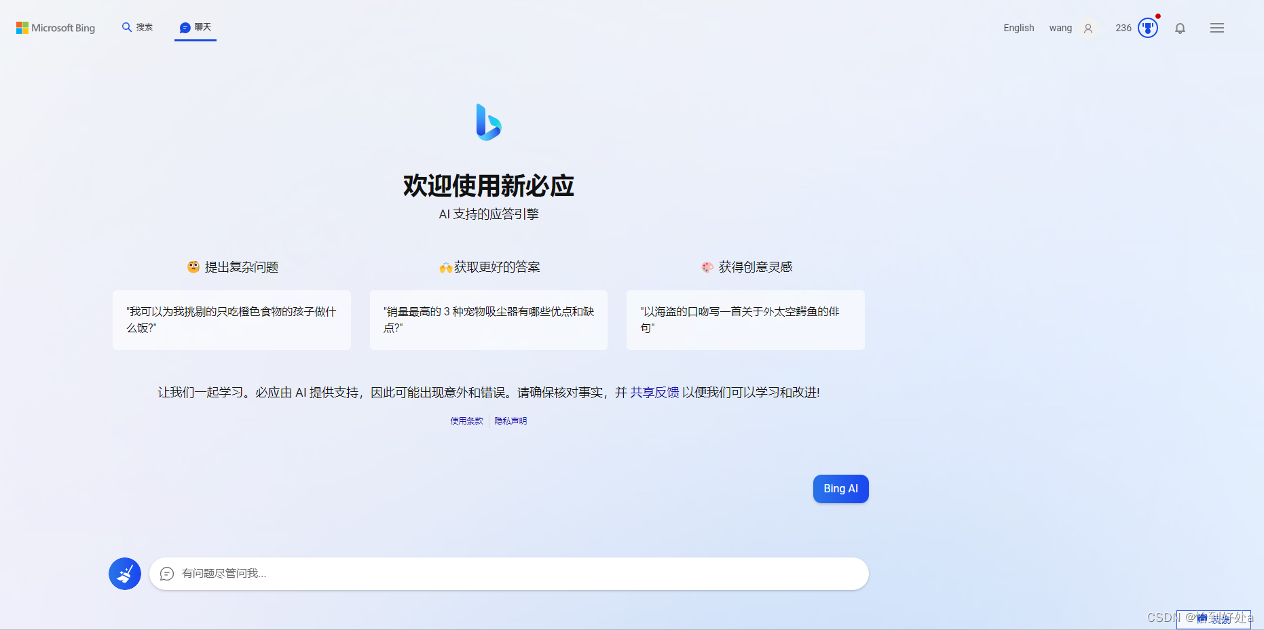Click the 获得创意灵感 heading
Image resolution: width=1264 pixels, height=630 pixels.
click(x=747, y=267)
